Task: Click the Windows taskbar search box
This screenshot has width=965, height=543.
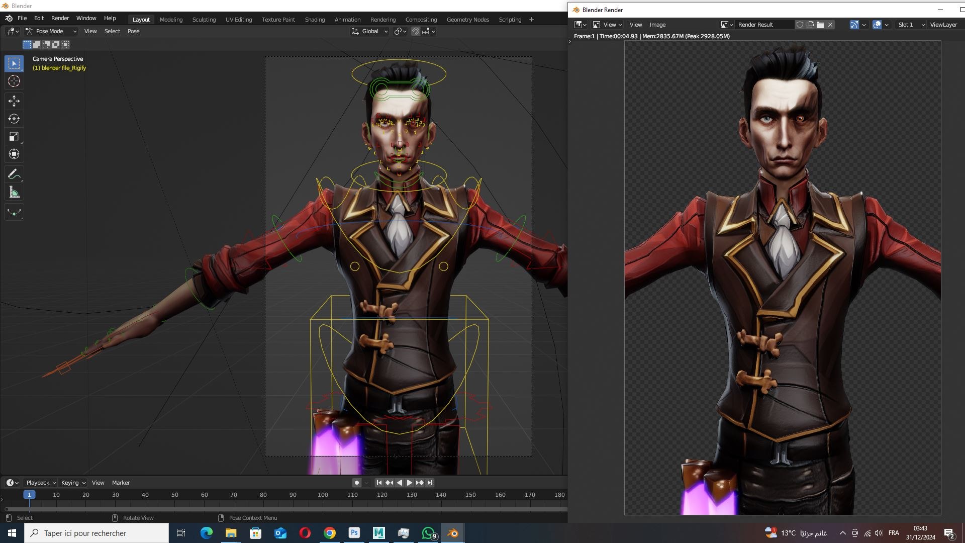Action: tap(96, 533)
